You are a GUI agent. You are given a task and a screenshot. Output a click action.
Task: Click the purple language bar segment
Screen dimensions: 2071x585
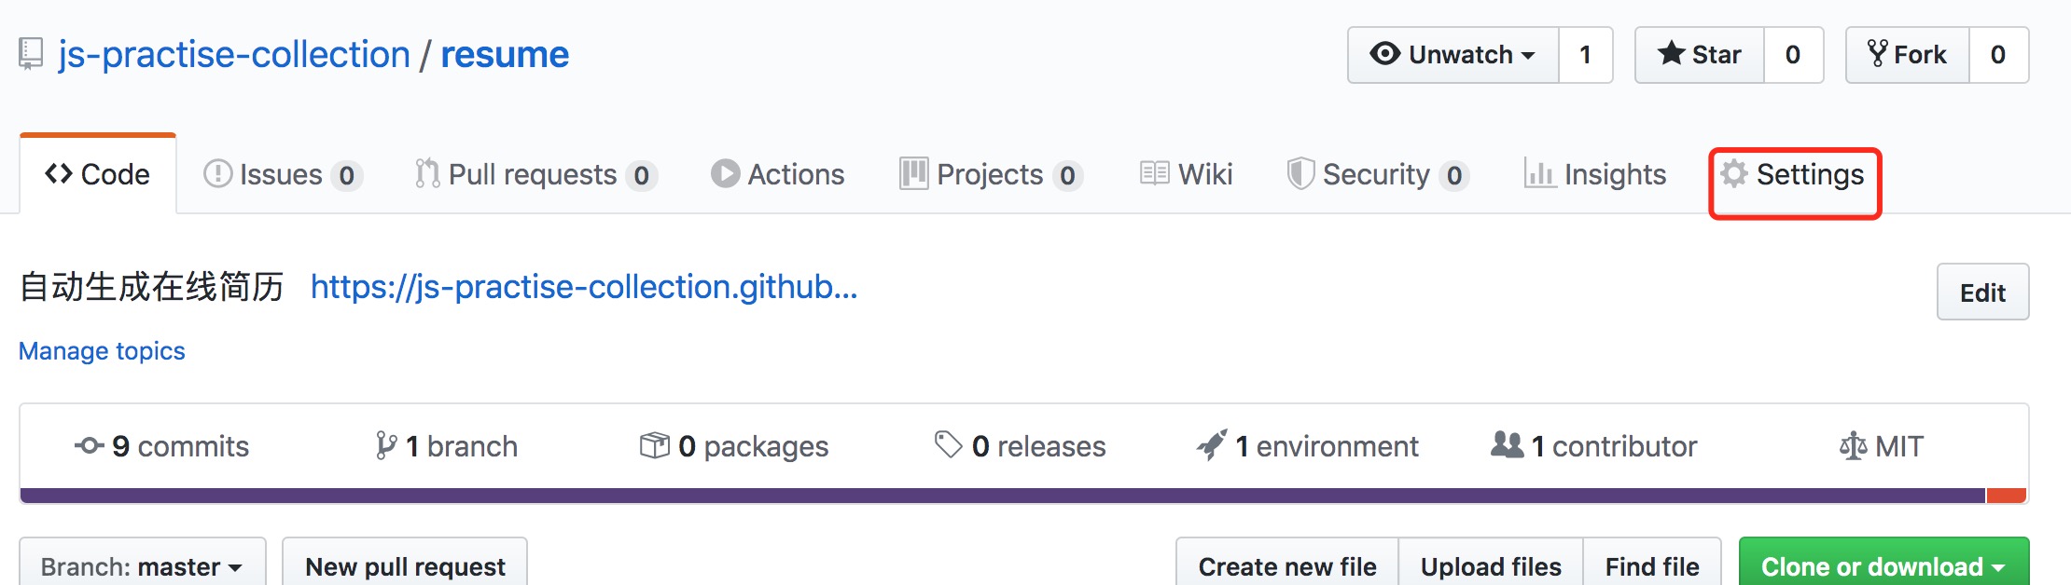pyautogui.click(x=1003, y=496)
